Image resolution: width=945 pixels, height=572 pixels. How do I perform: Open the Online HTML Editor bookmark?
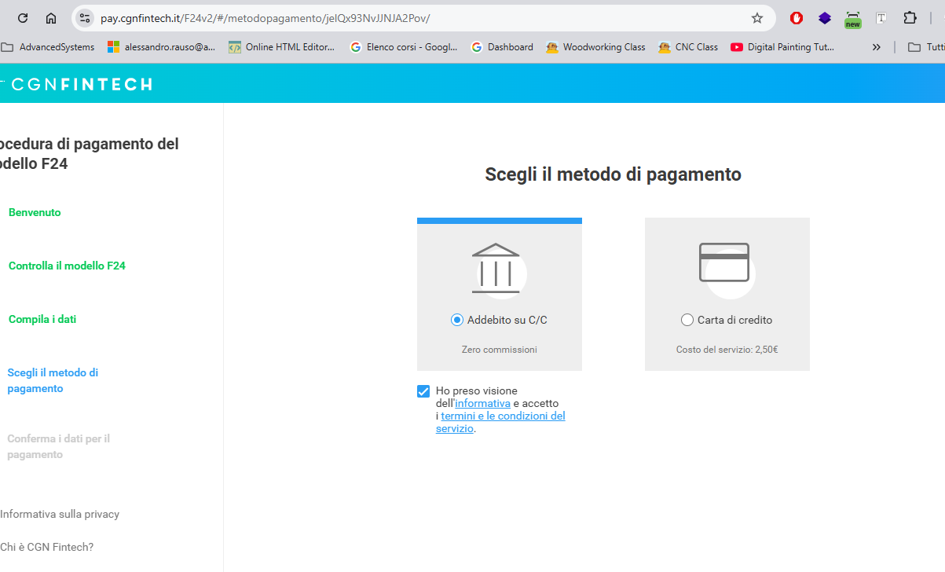pyautogui.click(x=282, y=47)
